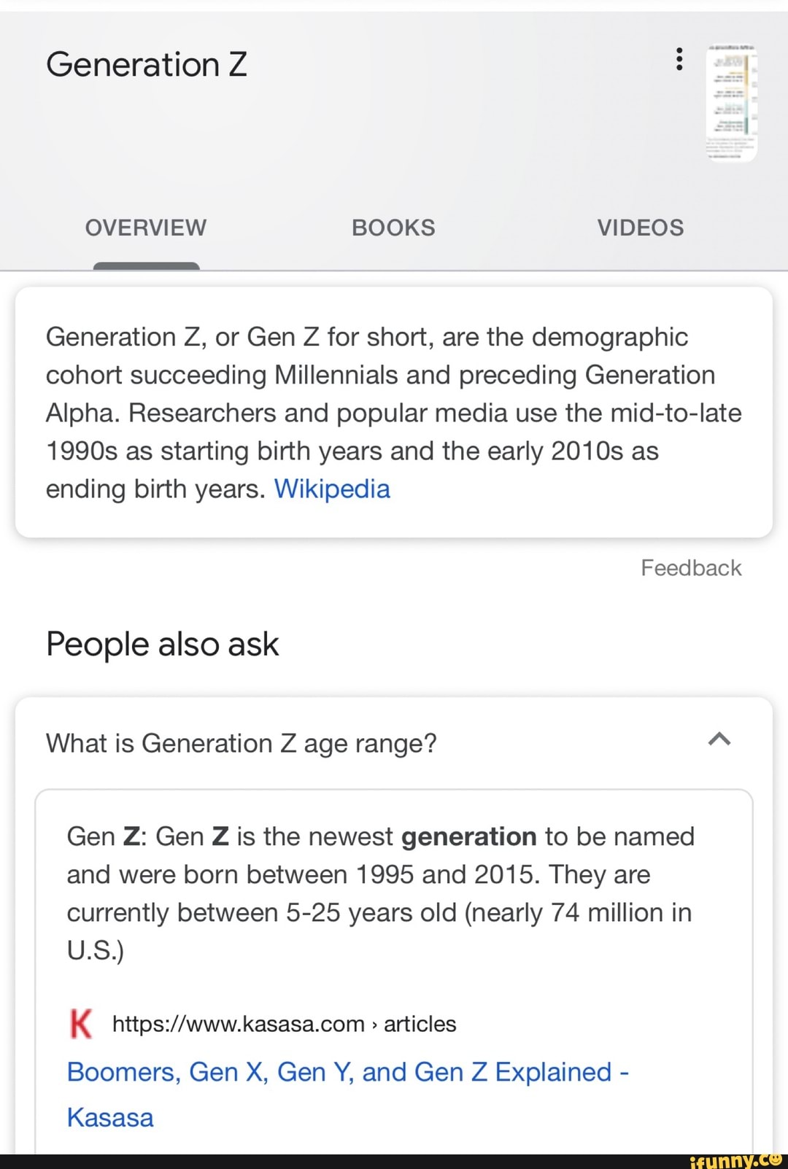Switch to the BOOKS tab
This screenshot has width=788, height=1169.
click(393, 227)
